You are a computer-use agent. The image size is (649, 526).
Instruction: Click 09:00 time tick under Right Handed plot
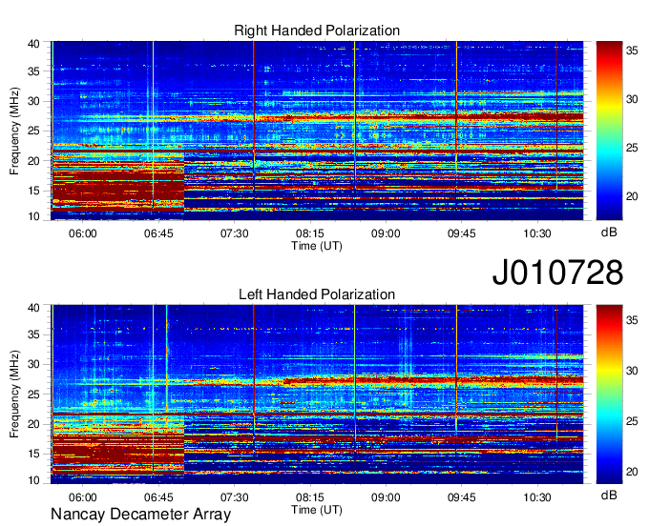pyautogui.click(x=386, y=233)
